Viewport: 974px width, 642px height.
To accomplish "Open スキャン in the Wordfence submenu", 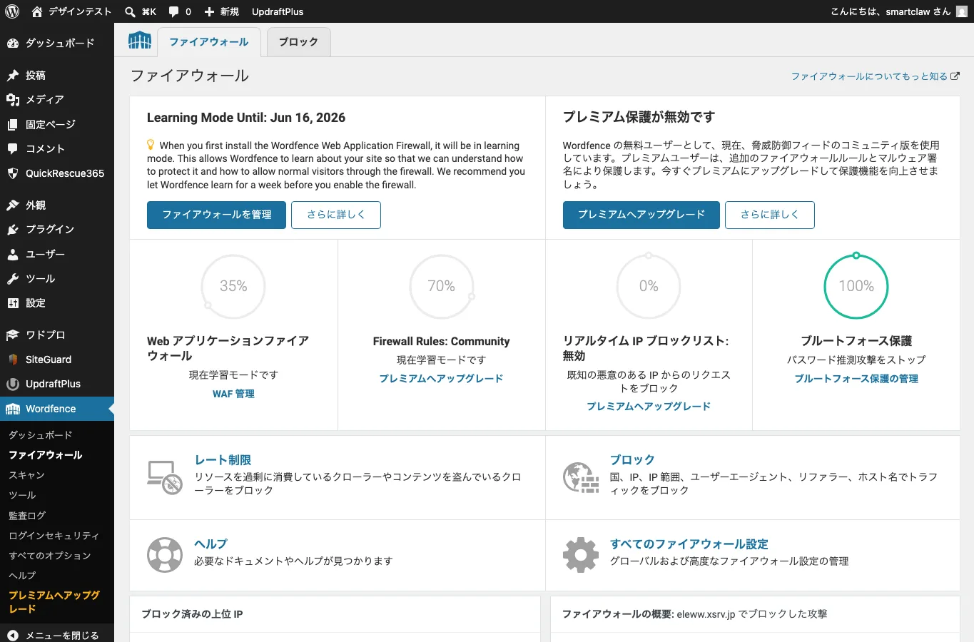I will pos(27,475).
